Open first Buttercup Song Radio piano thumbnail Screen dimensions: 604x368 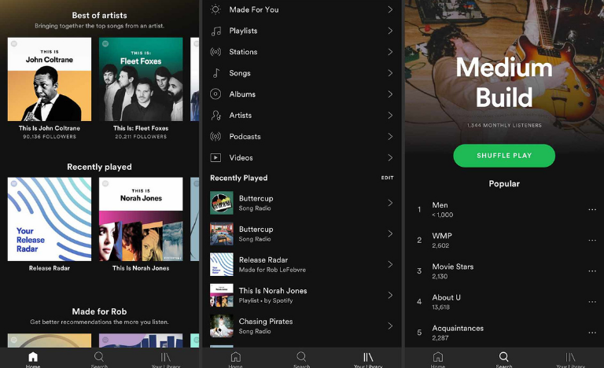[222, 203]
